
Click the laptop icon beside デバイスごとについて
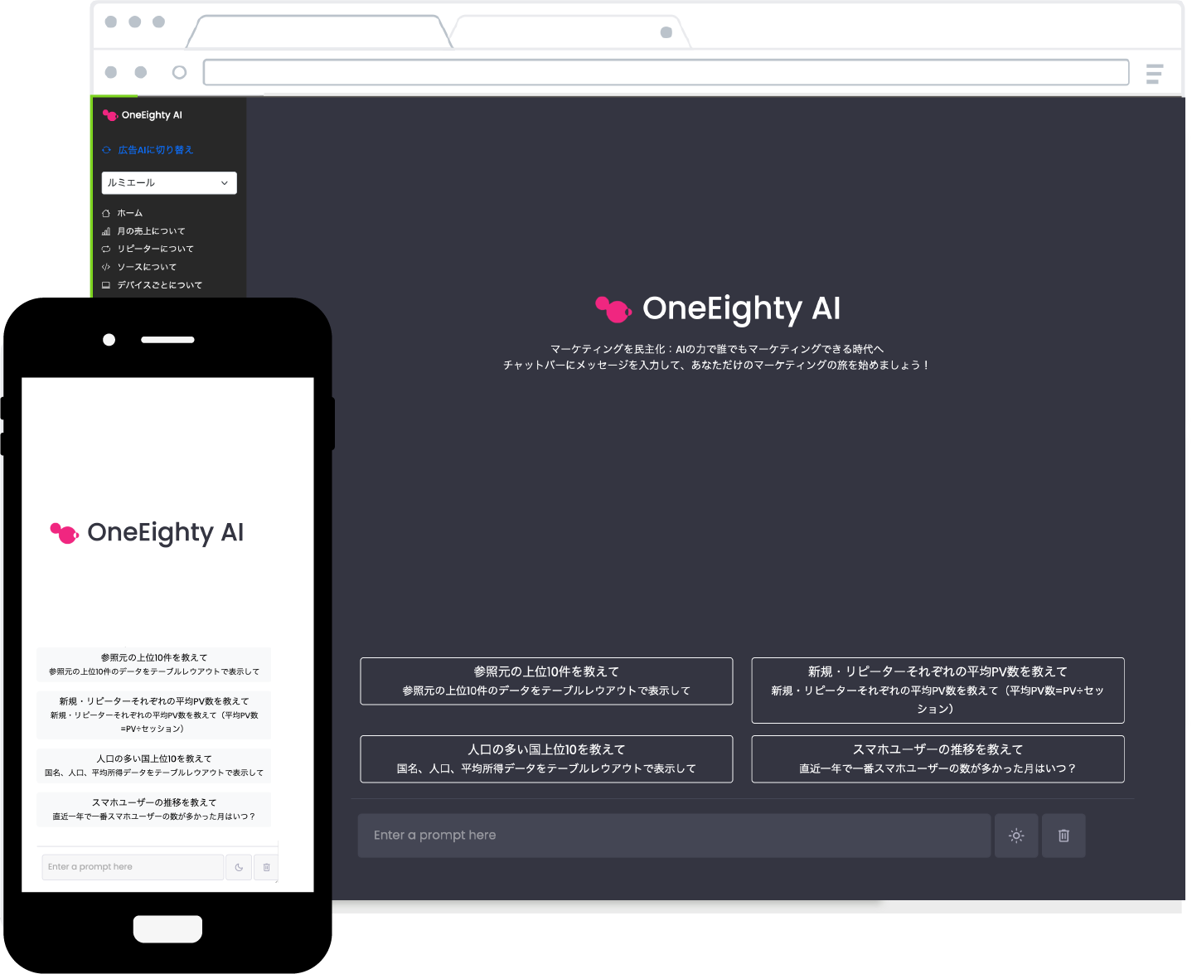click(x=106, y=285)
